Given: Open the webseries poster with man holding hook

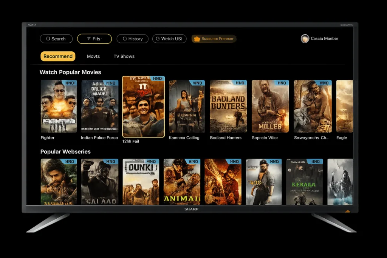Looking at the screenshot, I should [263, 182].
